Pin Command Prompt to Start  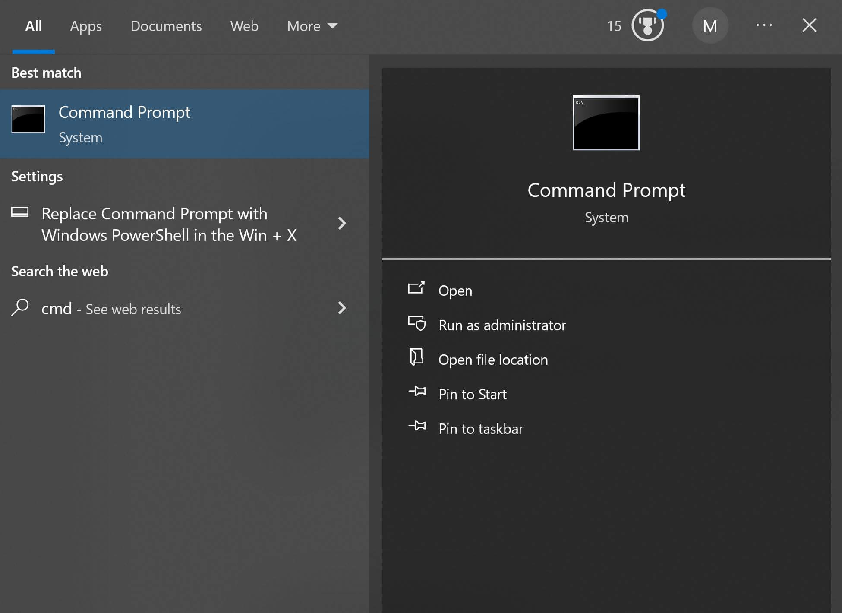click(x=473, y=394)
